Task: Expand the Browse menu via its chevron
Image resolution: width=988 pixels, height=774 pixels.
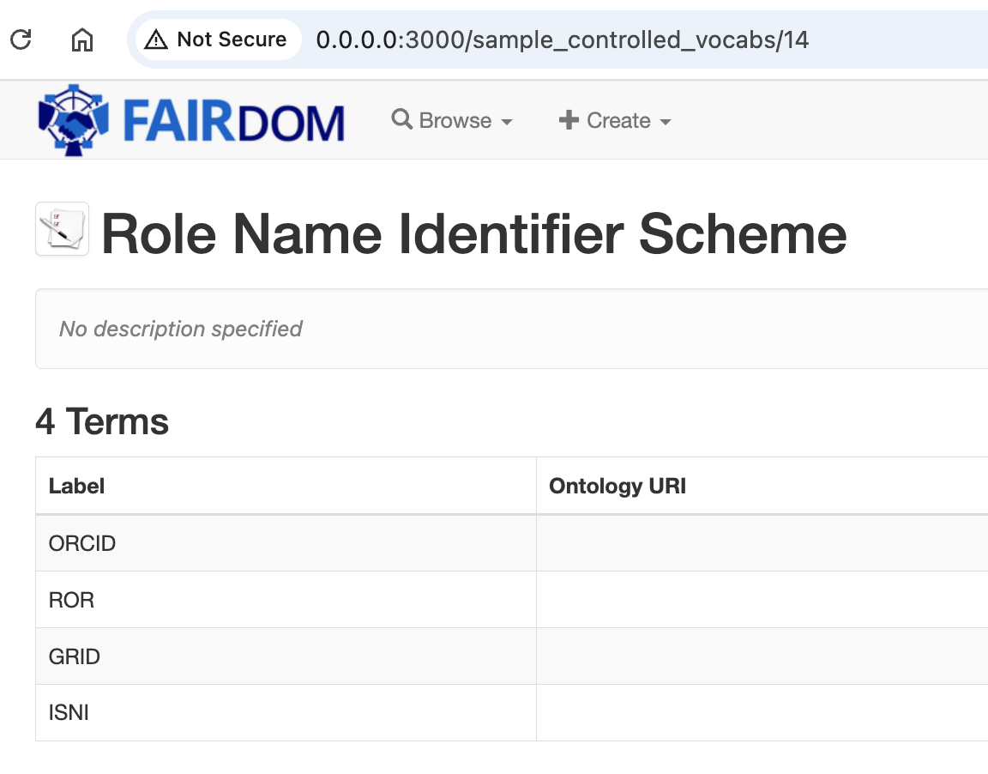Action: [508, 123]
